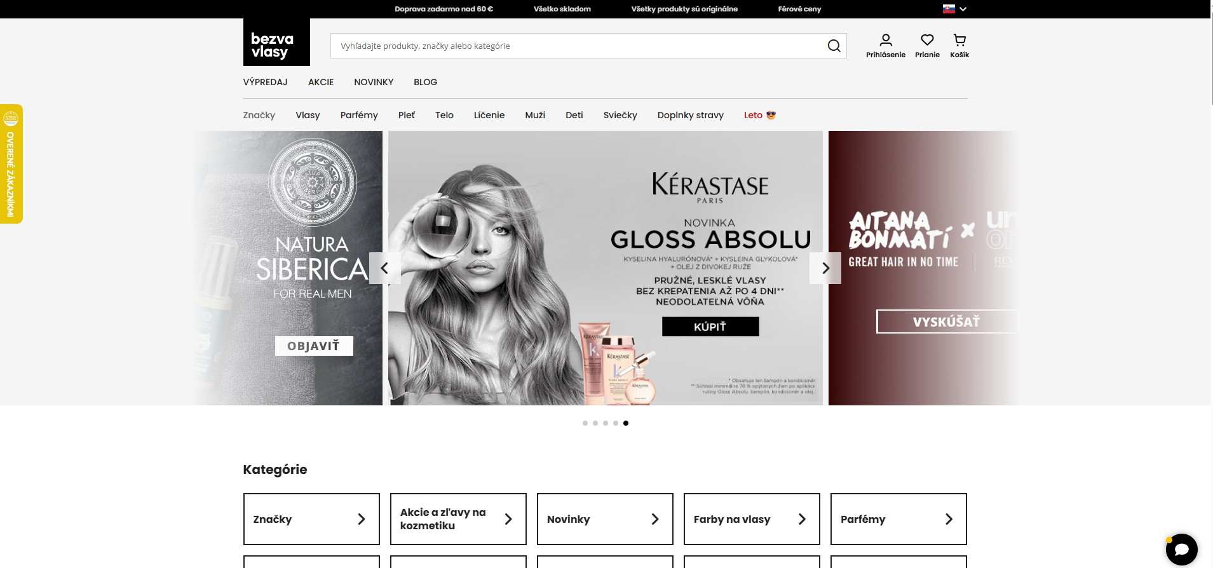Expand the Značky category card

[311, 519]
